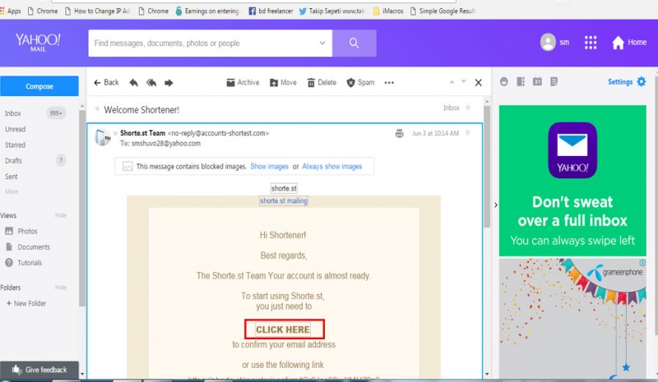658x382 pixels.
Task: Click the Reply arrow icon
Action: click(x=133, y=83)
